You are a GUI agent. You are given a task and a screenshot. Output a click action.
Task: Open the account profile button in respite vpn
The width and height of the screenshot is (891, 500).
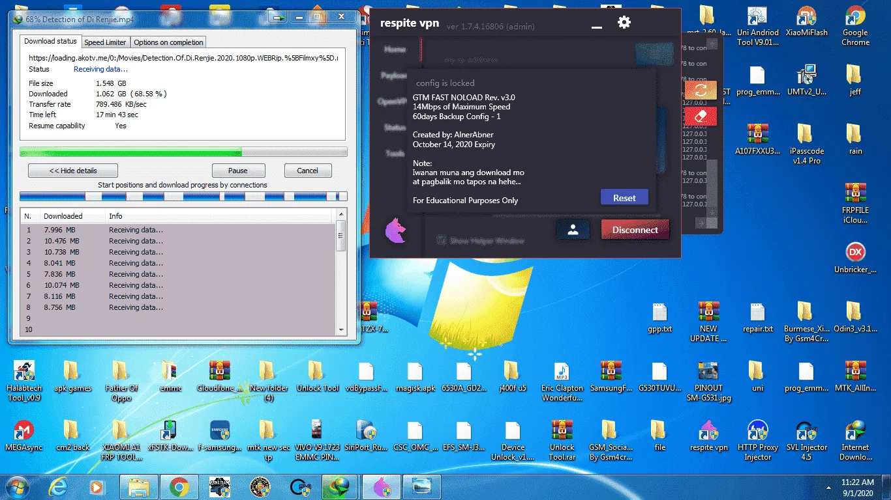(x=573, y=230)
